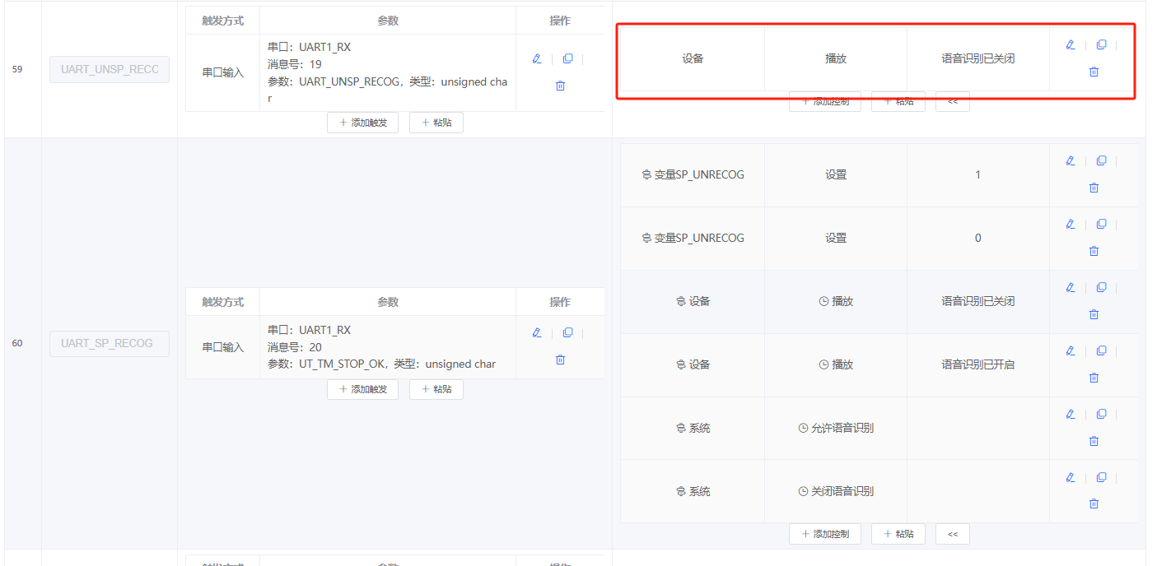
Task: Edit the UART_SP_RECOG trigger parameters
Action: 536,332
